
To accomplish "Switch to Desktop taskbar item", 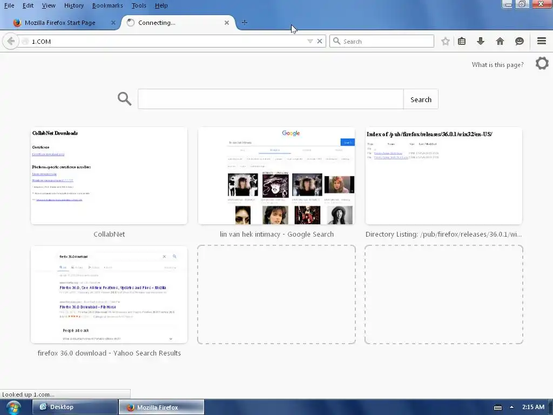I will [x=75, y=407].
